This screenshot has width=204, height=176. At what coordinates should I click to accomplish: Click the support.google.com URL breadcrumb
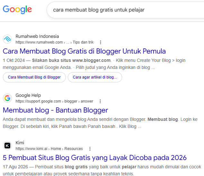click(x=54, y=101)
